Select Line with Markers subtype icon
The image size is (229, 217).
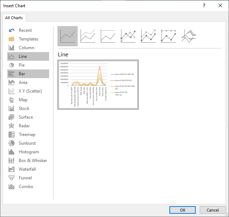[128, 36]
